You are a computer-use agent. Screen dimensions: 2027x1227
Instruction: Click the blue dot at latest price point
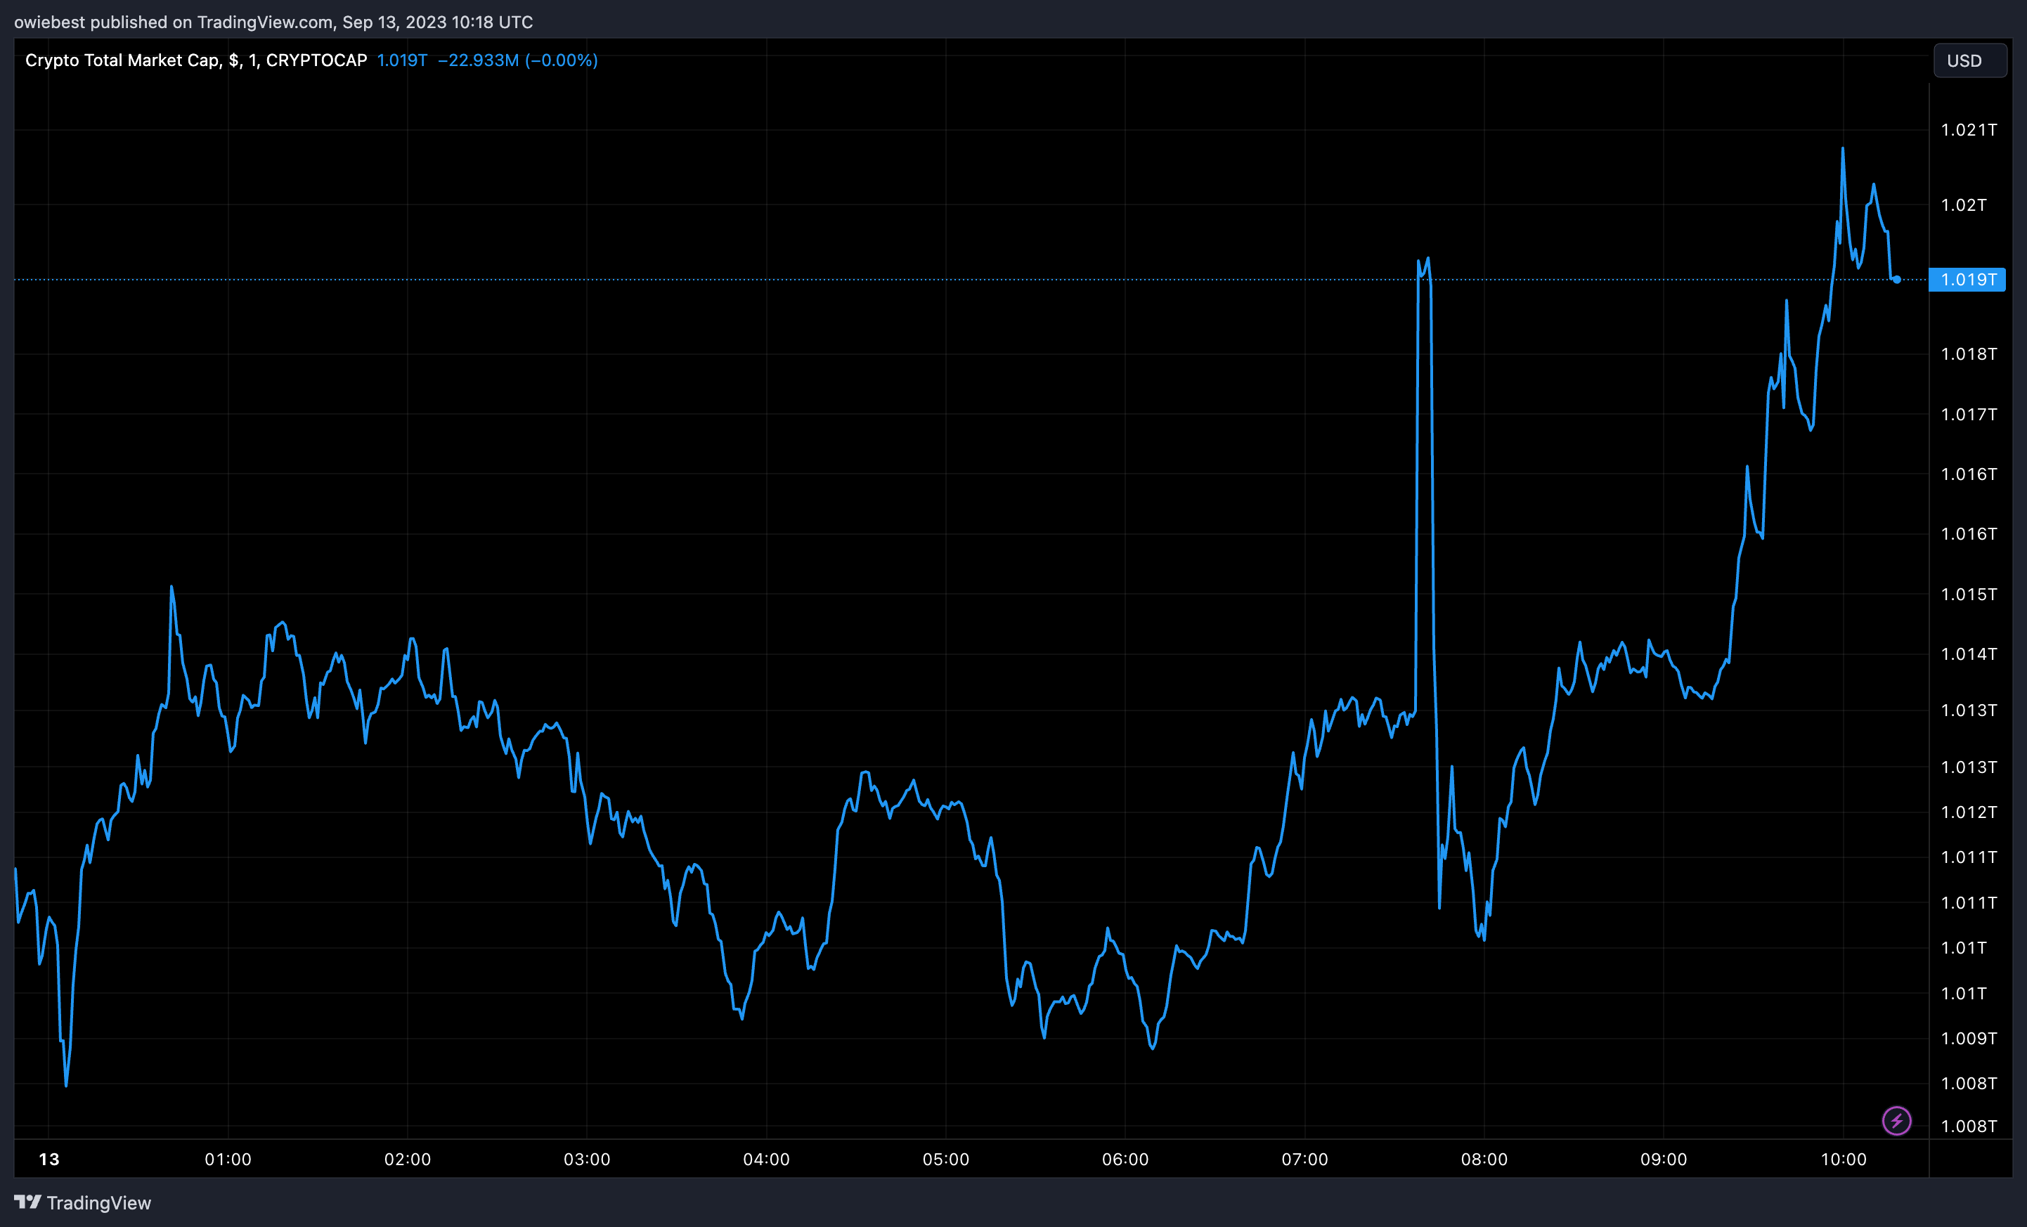pos(1896,280)
